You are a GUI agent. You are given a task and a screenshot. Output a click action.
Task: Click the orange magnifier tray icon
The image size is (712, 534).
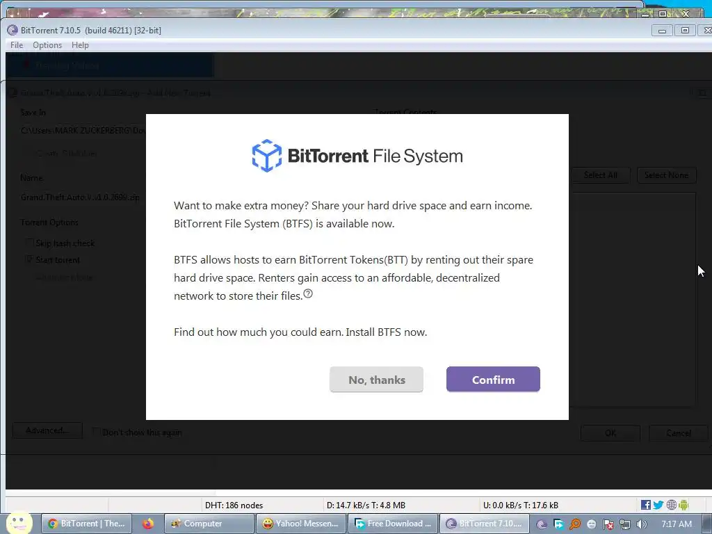(x=575, y=524)
